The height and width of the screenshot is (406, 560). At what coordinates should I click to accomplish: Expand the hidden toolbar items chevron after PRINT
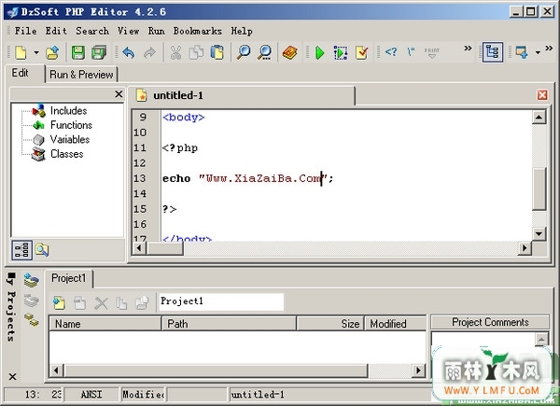pos(468,49)
